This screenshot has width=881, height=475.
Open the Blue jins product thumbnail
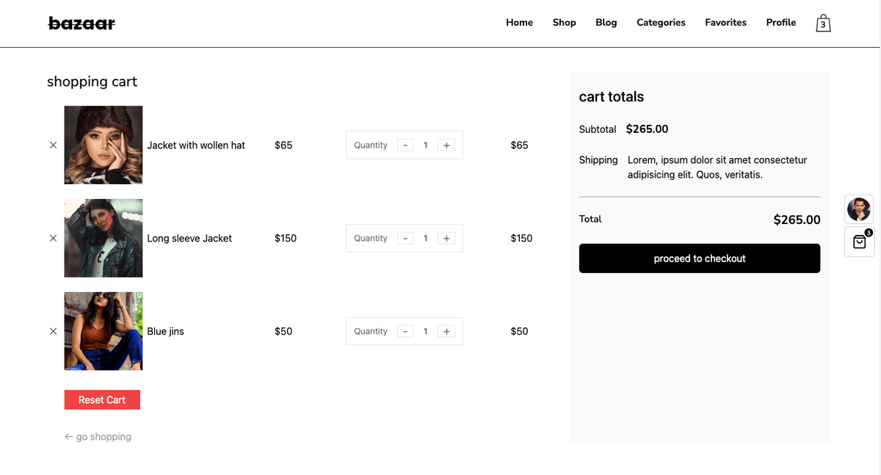[104, 331]
